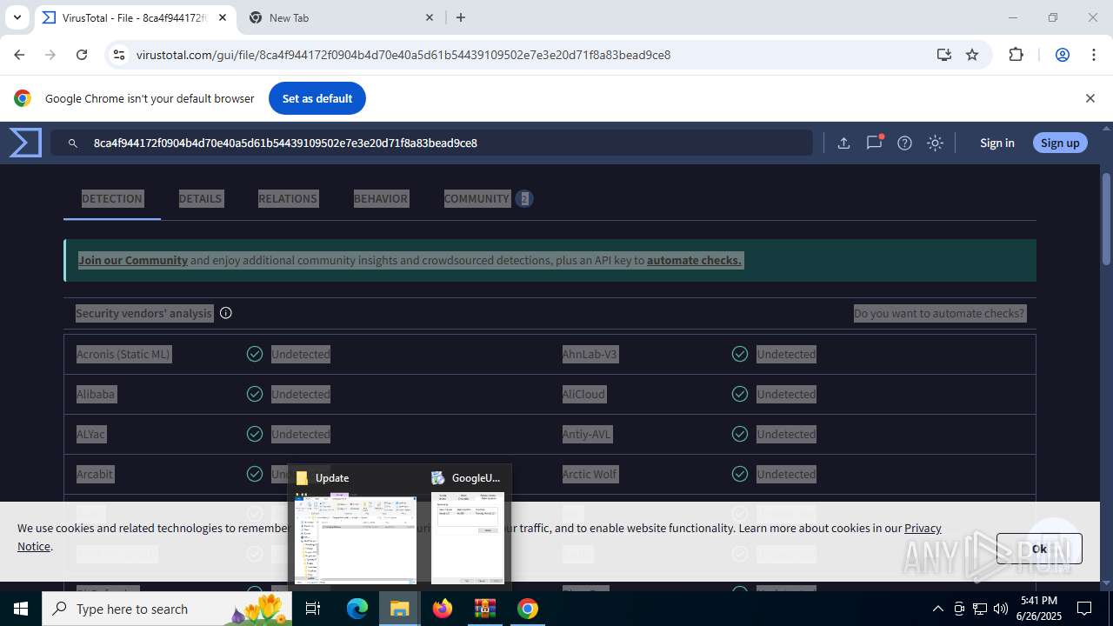This screenshot has height=626, width=1113.
Task: Select the Arctic Wolf vendor name
Action: coord(590,474)
